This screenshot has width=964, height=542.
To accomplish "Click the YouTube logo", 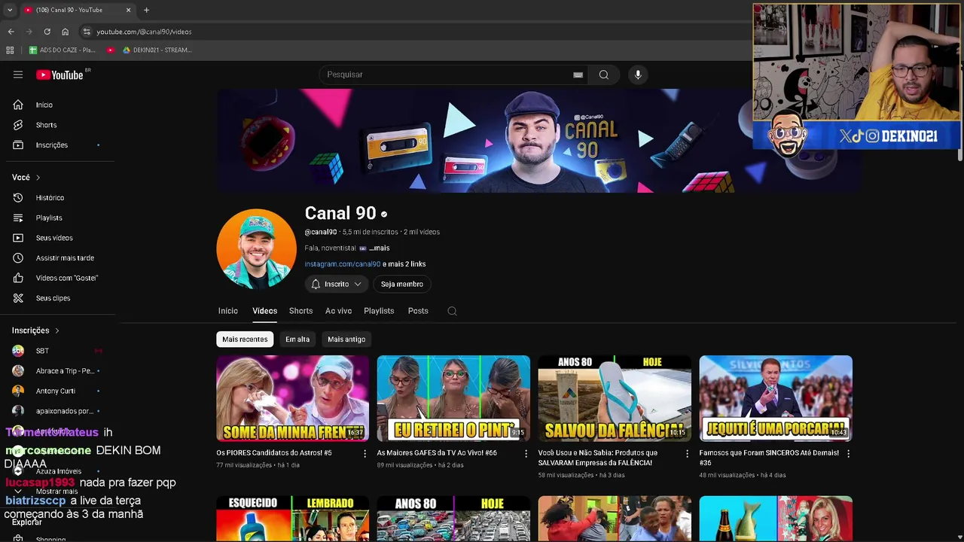I will pyautogui.click(x=60, y=75).
